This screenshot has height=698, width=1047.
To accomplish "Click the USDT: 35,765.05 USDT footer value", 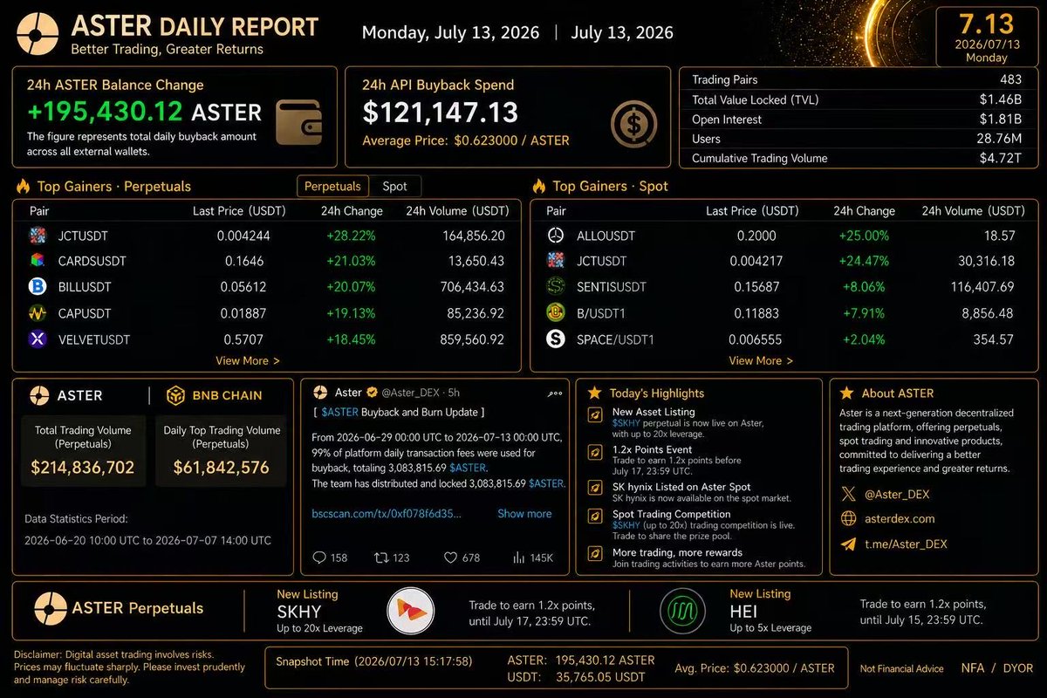I will [x=576, y=677].
